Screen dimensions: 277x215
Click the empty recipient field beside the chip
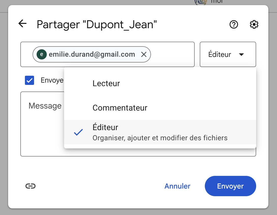point(172,54)
